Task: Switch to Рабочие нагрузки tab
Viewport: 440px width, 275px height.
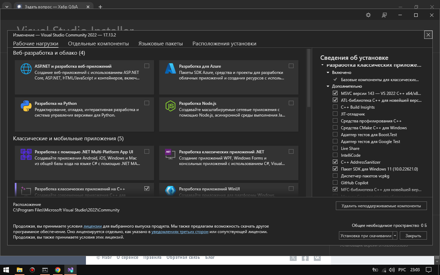Action: point(36,44)
